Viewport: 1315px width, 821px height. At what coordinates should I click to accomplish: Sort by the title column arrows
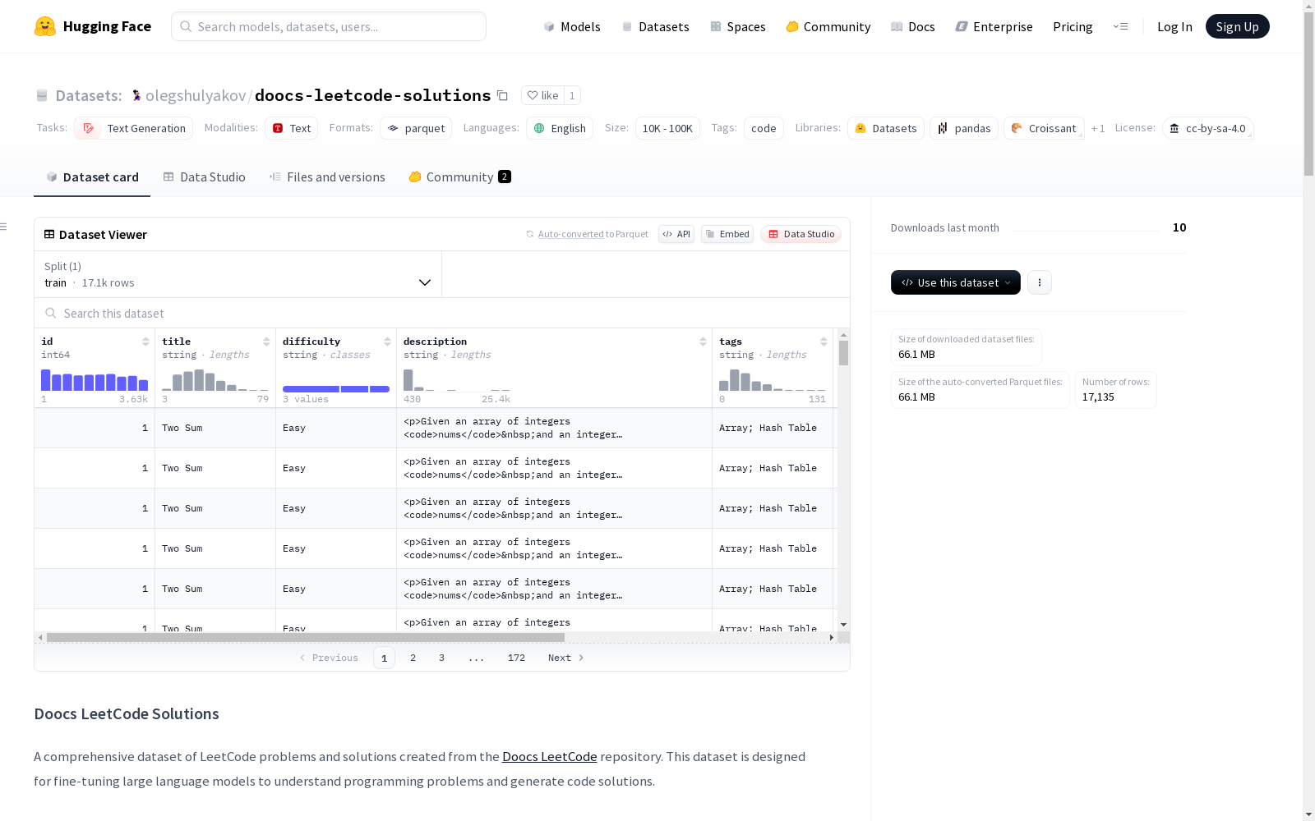(266, 342)
